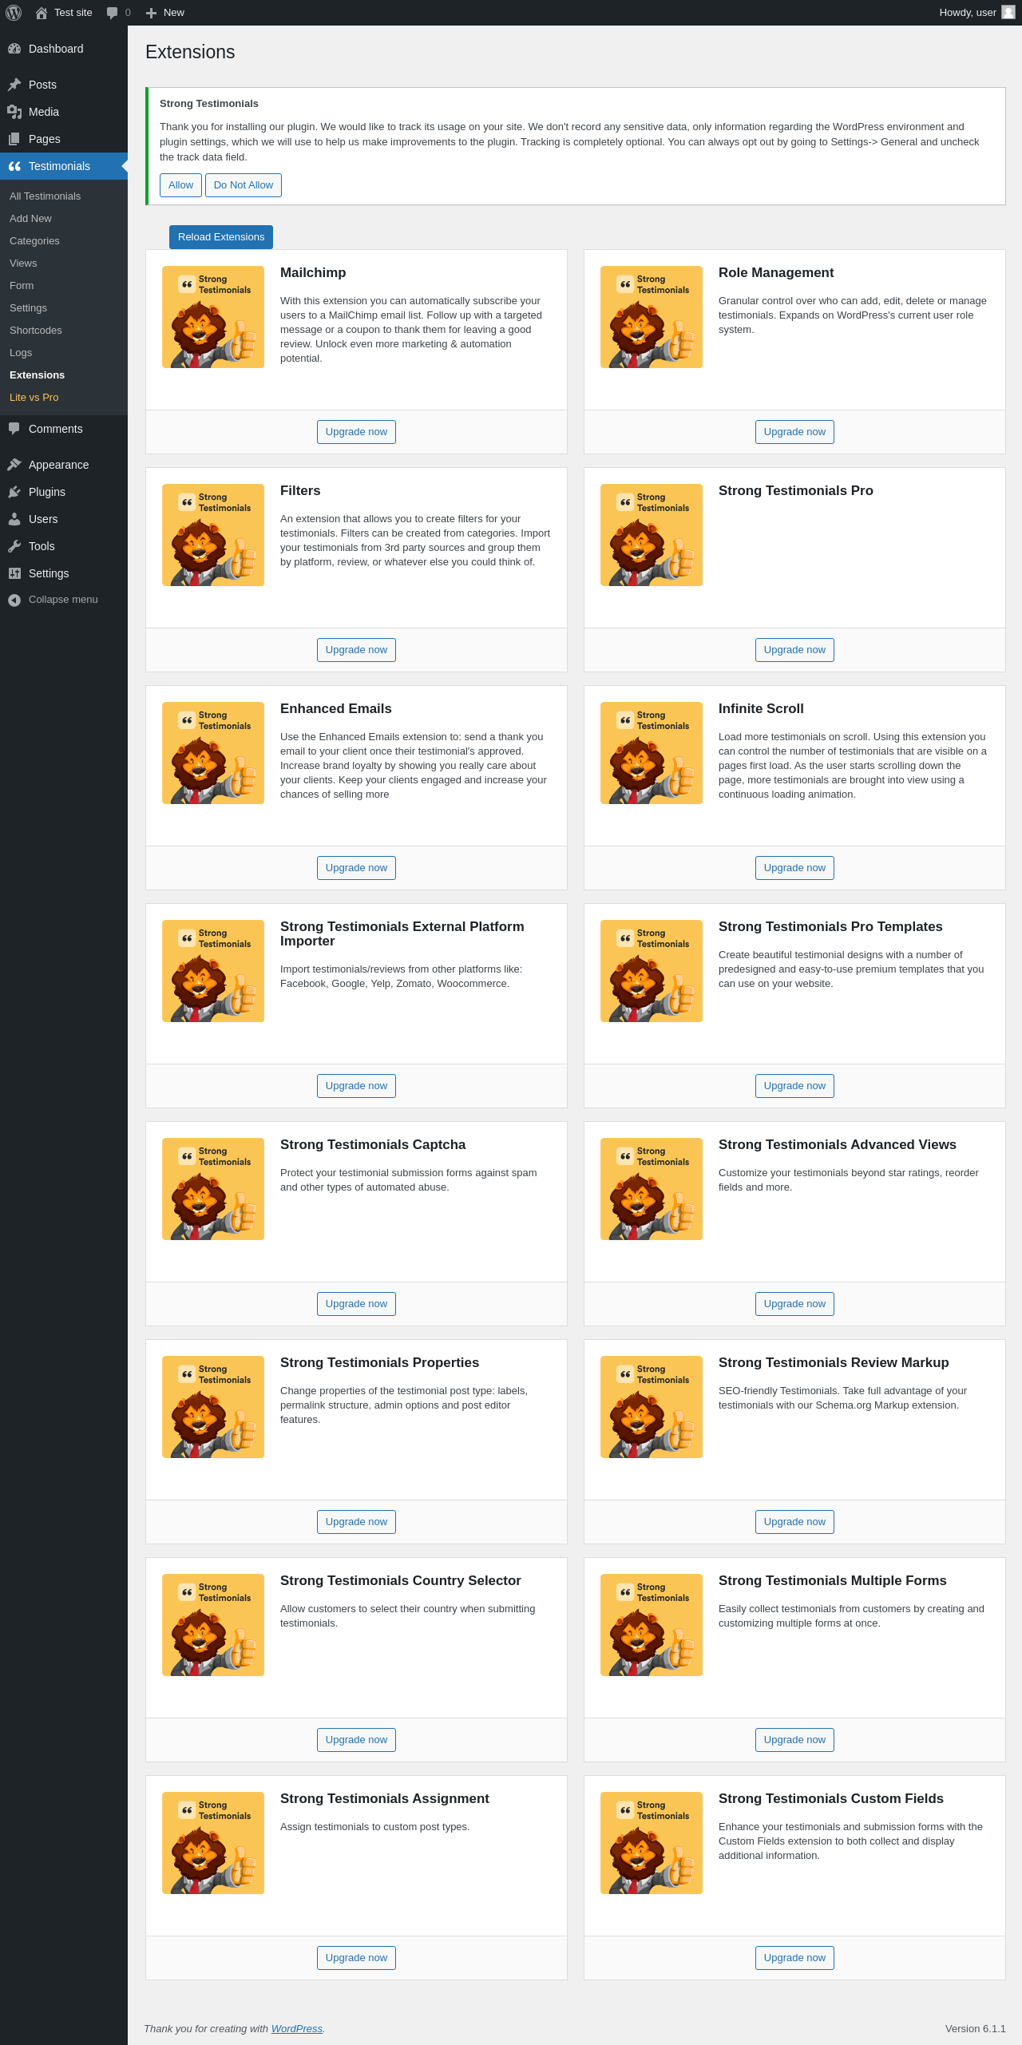Click the Do Not Allow button

click(x=244, y=185)
